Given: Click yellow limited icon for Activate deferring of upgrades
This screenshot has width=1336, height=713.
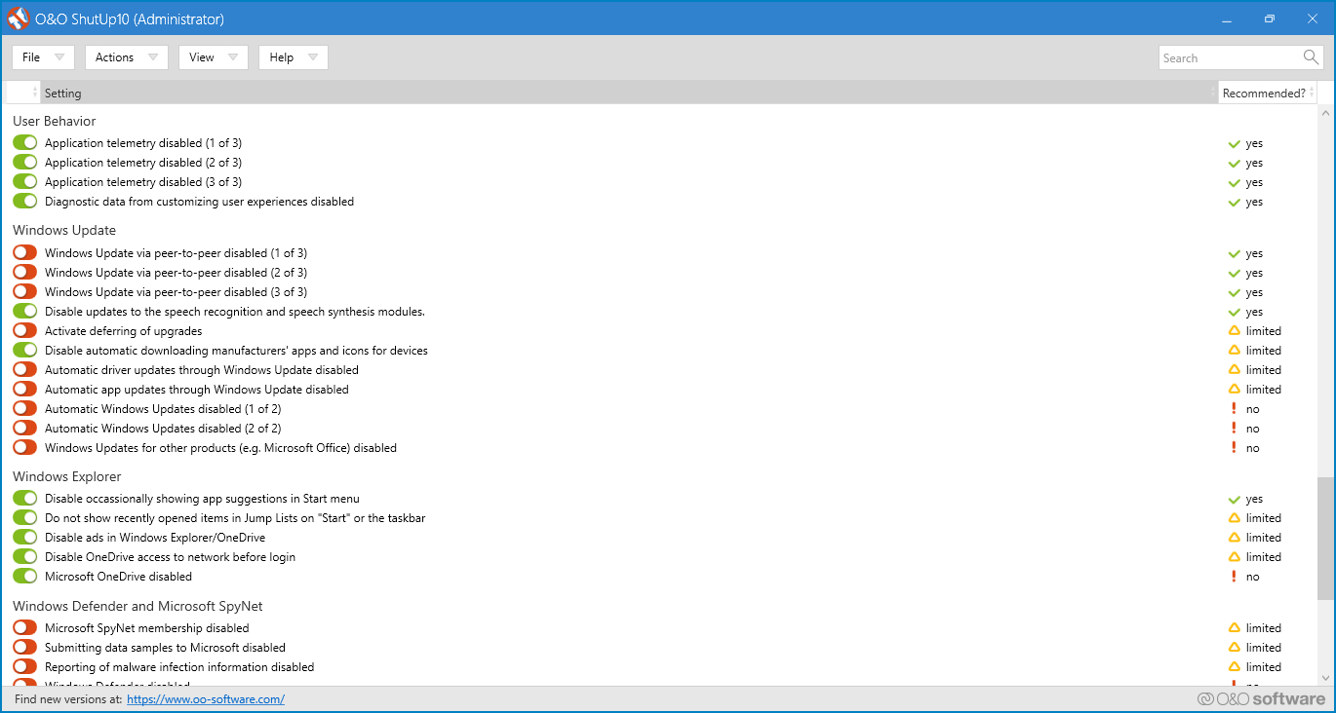Looking at the screenshot, I should 1235,331.
